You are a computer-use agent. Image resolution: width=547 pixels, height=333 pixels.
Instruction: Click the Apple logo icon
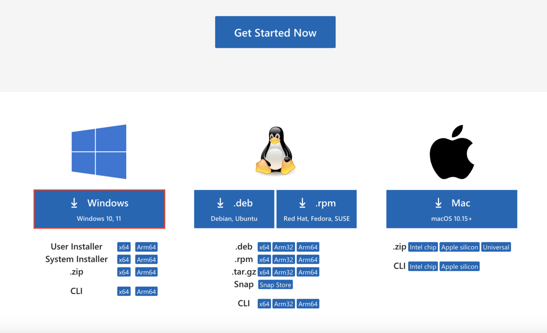click(452, 152)
